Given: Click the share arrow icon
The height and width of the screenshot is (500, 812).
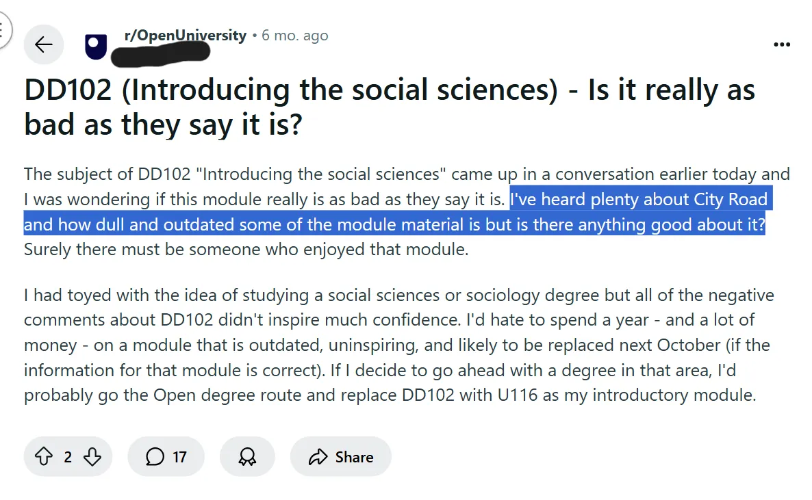Looking at the screenshot, I should 318,457.
